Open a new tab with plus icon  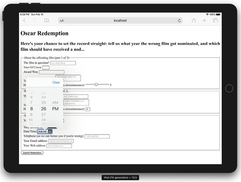[204, 20]
